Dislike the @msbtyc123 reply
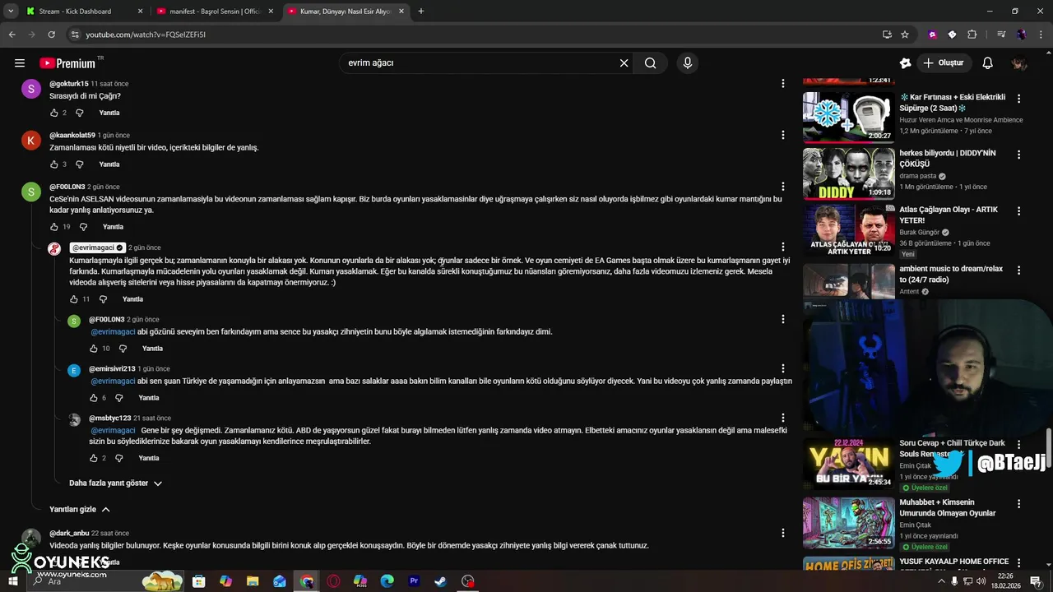Screen dimensions: 1053x592 point(119,458)
